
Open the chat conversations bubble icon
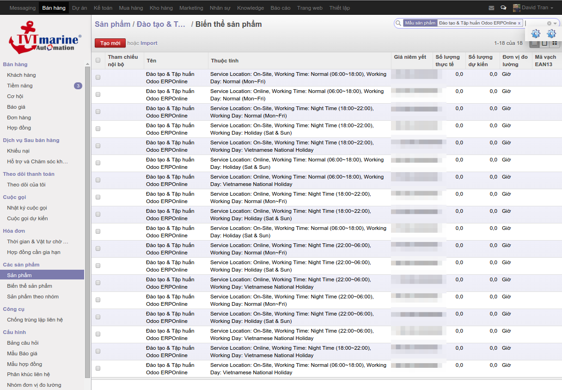coord(503,8)
